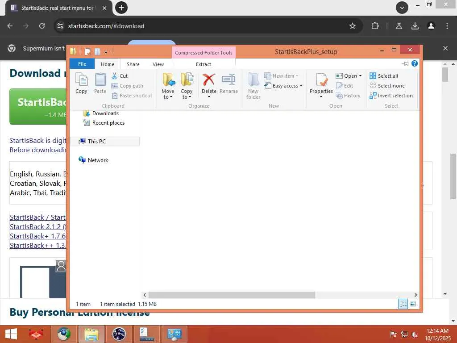457x343 pixels.
Task: Click green StartIsBack download button
Action: (x=38, y=106)
